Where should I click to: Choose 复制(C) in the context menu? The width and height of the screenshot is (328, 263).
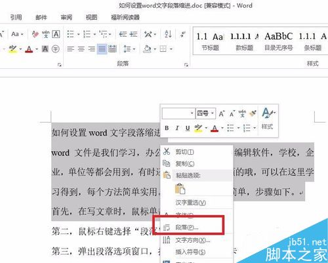click(197, 163)
